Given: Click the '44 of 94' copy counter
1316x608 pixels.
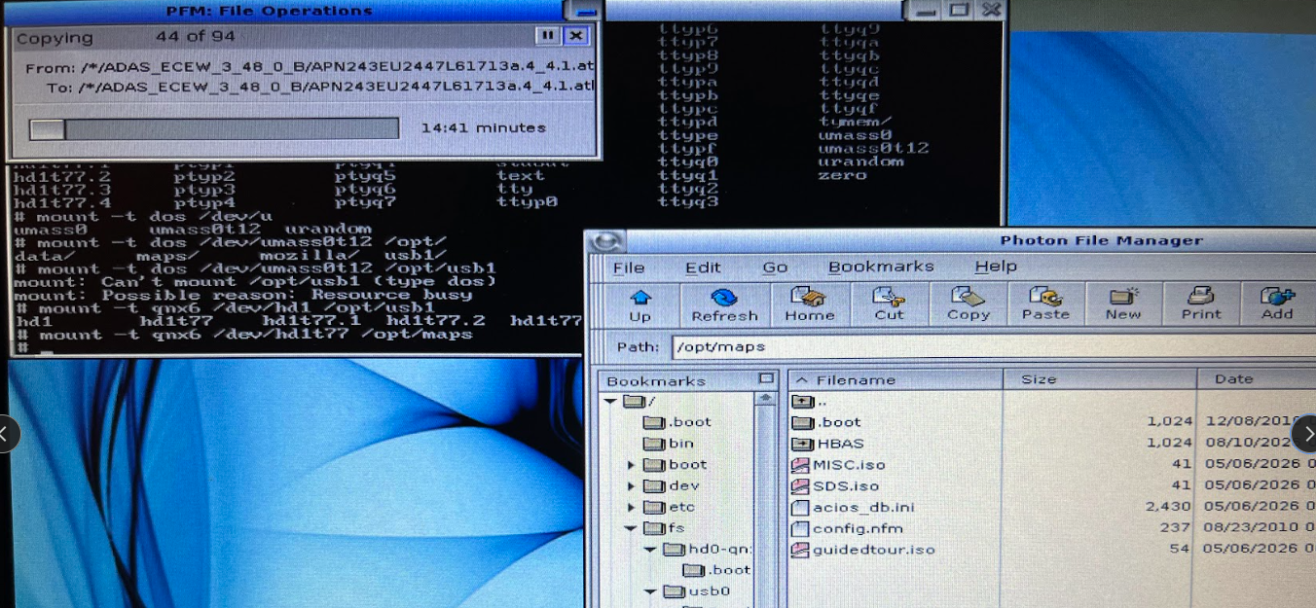Looking at the screenshot, I should pos(196,37).
